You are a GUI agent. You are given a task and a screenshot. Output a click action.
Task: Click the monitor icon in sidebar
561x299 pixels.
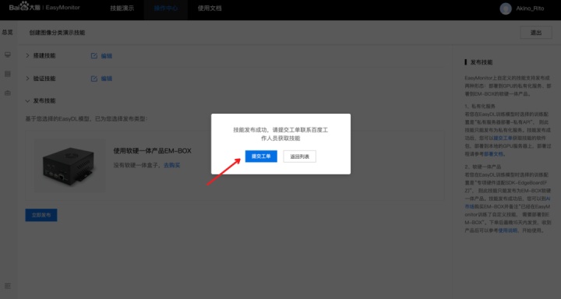8,55
